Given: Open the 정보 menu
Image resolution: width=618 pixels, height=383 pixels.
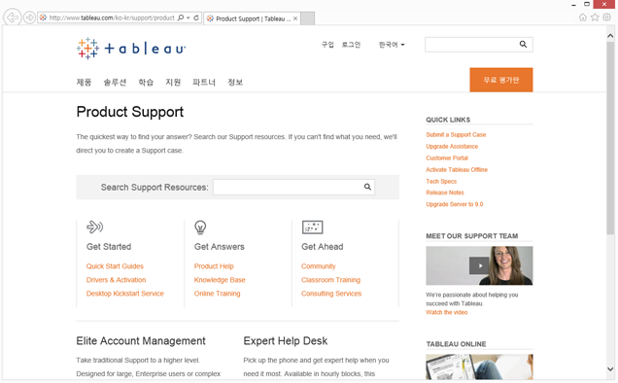Looking at the screenshot, I should [235, 82].
